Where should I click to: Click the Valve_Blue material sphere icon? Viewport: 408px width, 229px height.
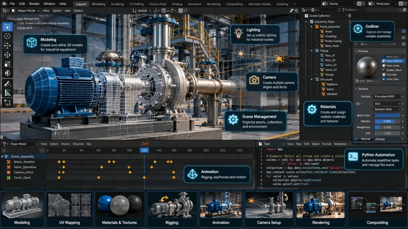(384, 79)
